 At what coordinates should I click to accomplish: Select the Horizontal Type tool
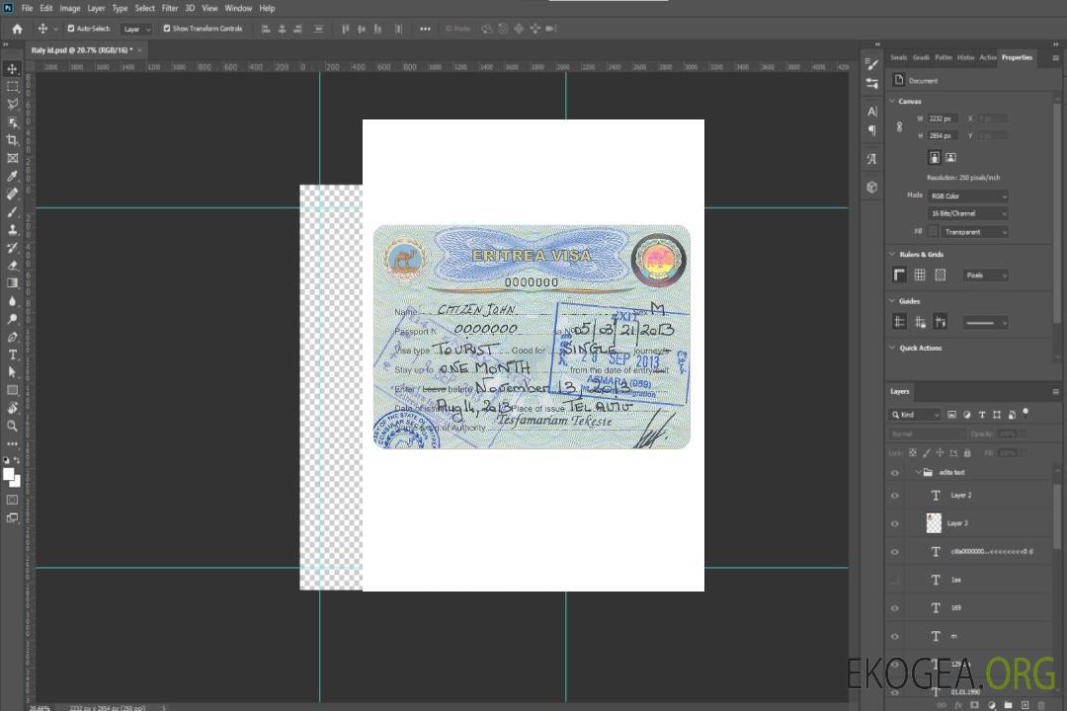tap(12, 355)
